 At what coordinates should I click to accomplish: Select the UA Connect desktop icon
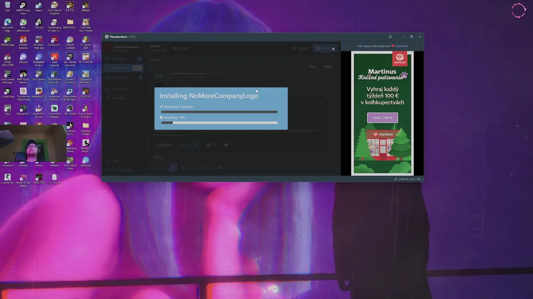pos(39,76)
